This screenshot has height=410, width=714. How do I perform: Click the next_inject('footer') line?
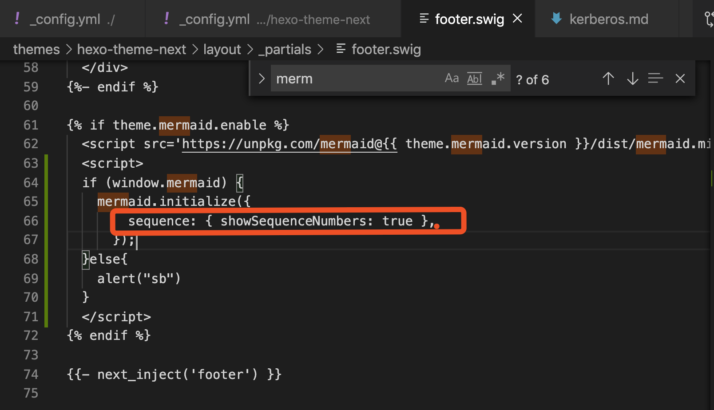coord(175,375)
